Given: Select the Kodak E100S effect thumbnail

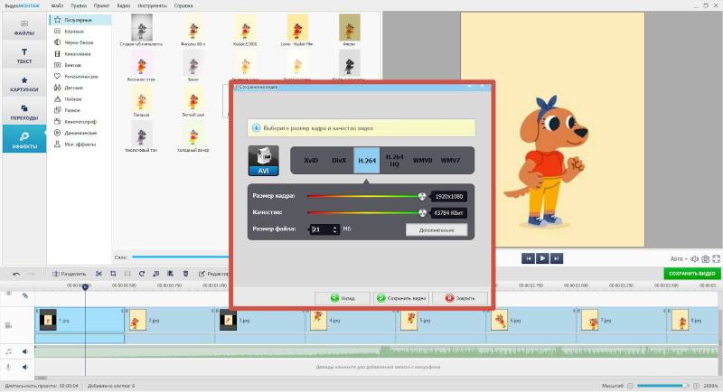Looking at the screenshot, I should [x=245, y=28].
